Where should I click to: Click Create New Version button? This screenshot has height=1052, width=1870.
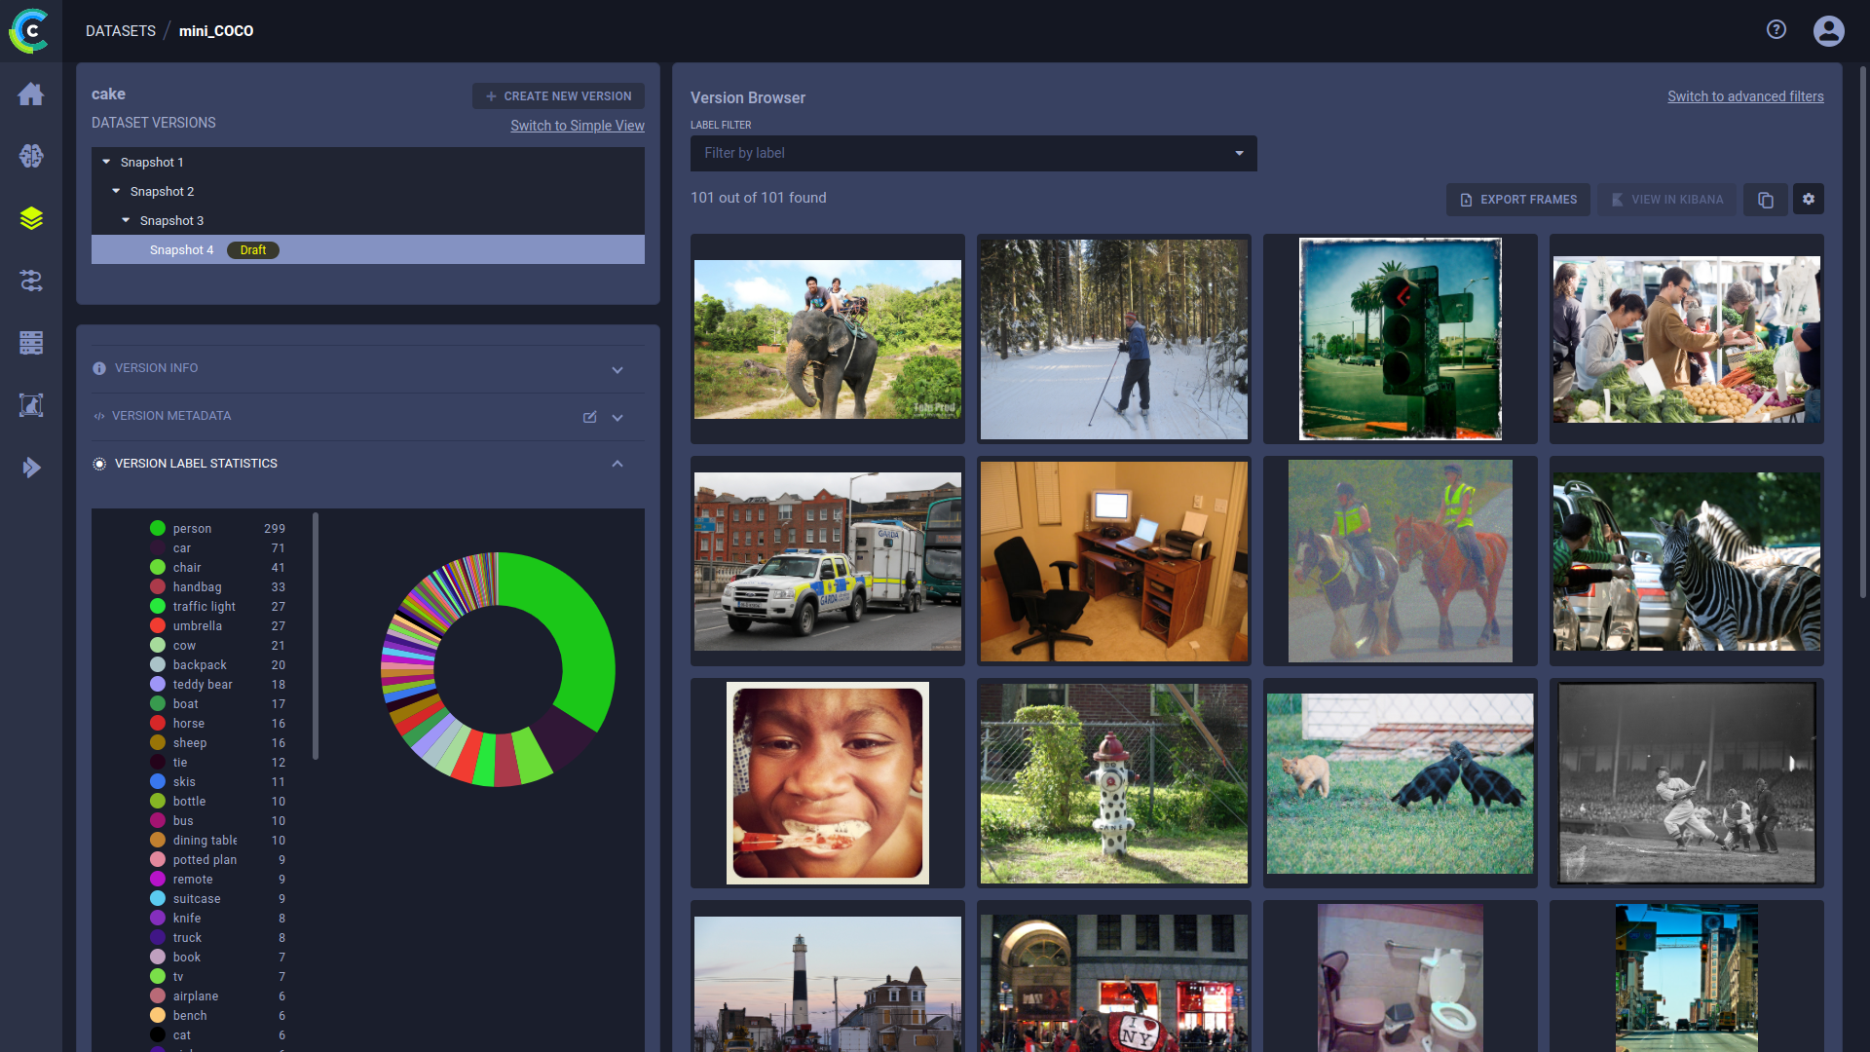[558, 96]
